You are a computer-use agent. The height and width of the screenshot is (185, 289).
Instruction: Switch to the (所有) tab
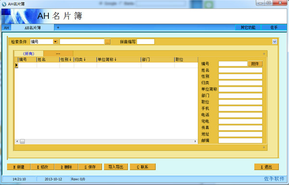29,54
